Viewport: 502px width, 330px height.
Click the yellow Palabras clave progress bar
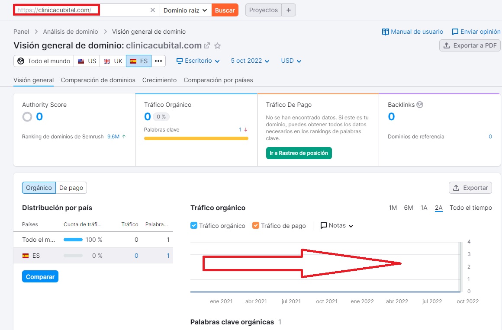click(x=196, y=138)
